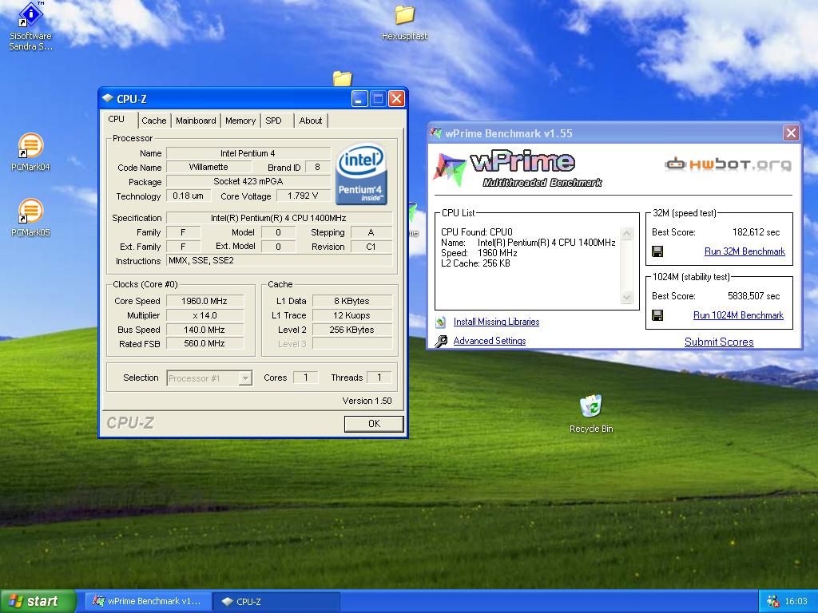This screenshot has height=613, width=818.
Task: Click the L1 Trace value 12 Kuops
Action: [x=351, y=315]
